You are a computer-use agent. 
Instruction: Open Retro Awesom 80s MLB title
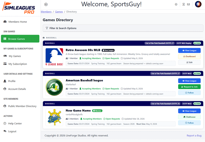pos(83,50)
